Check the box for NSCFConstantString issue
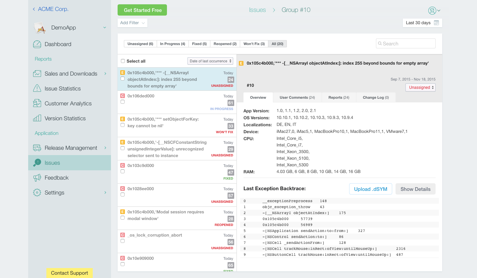 coord(123,148)
